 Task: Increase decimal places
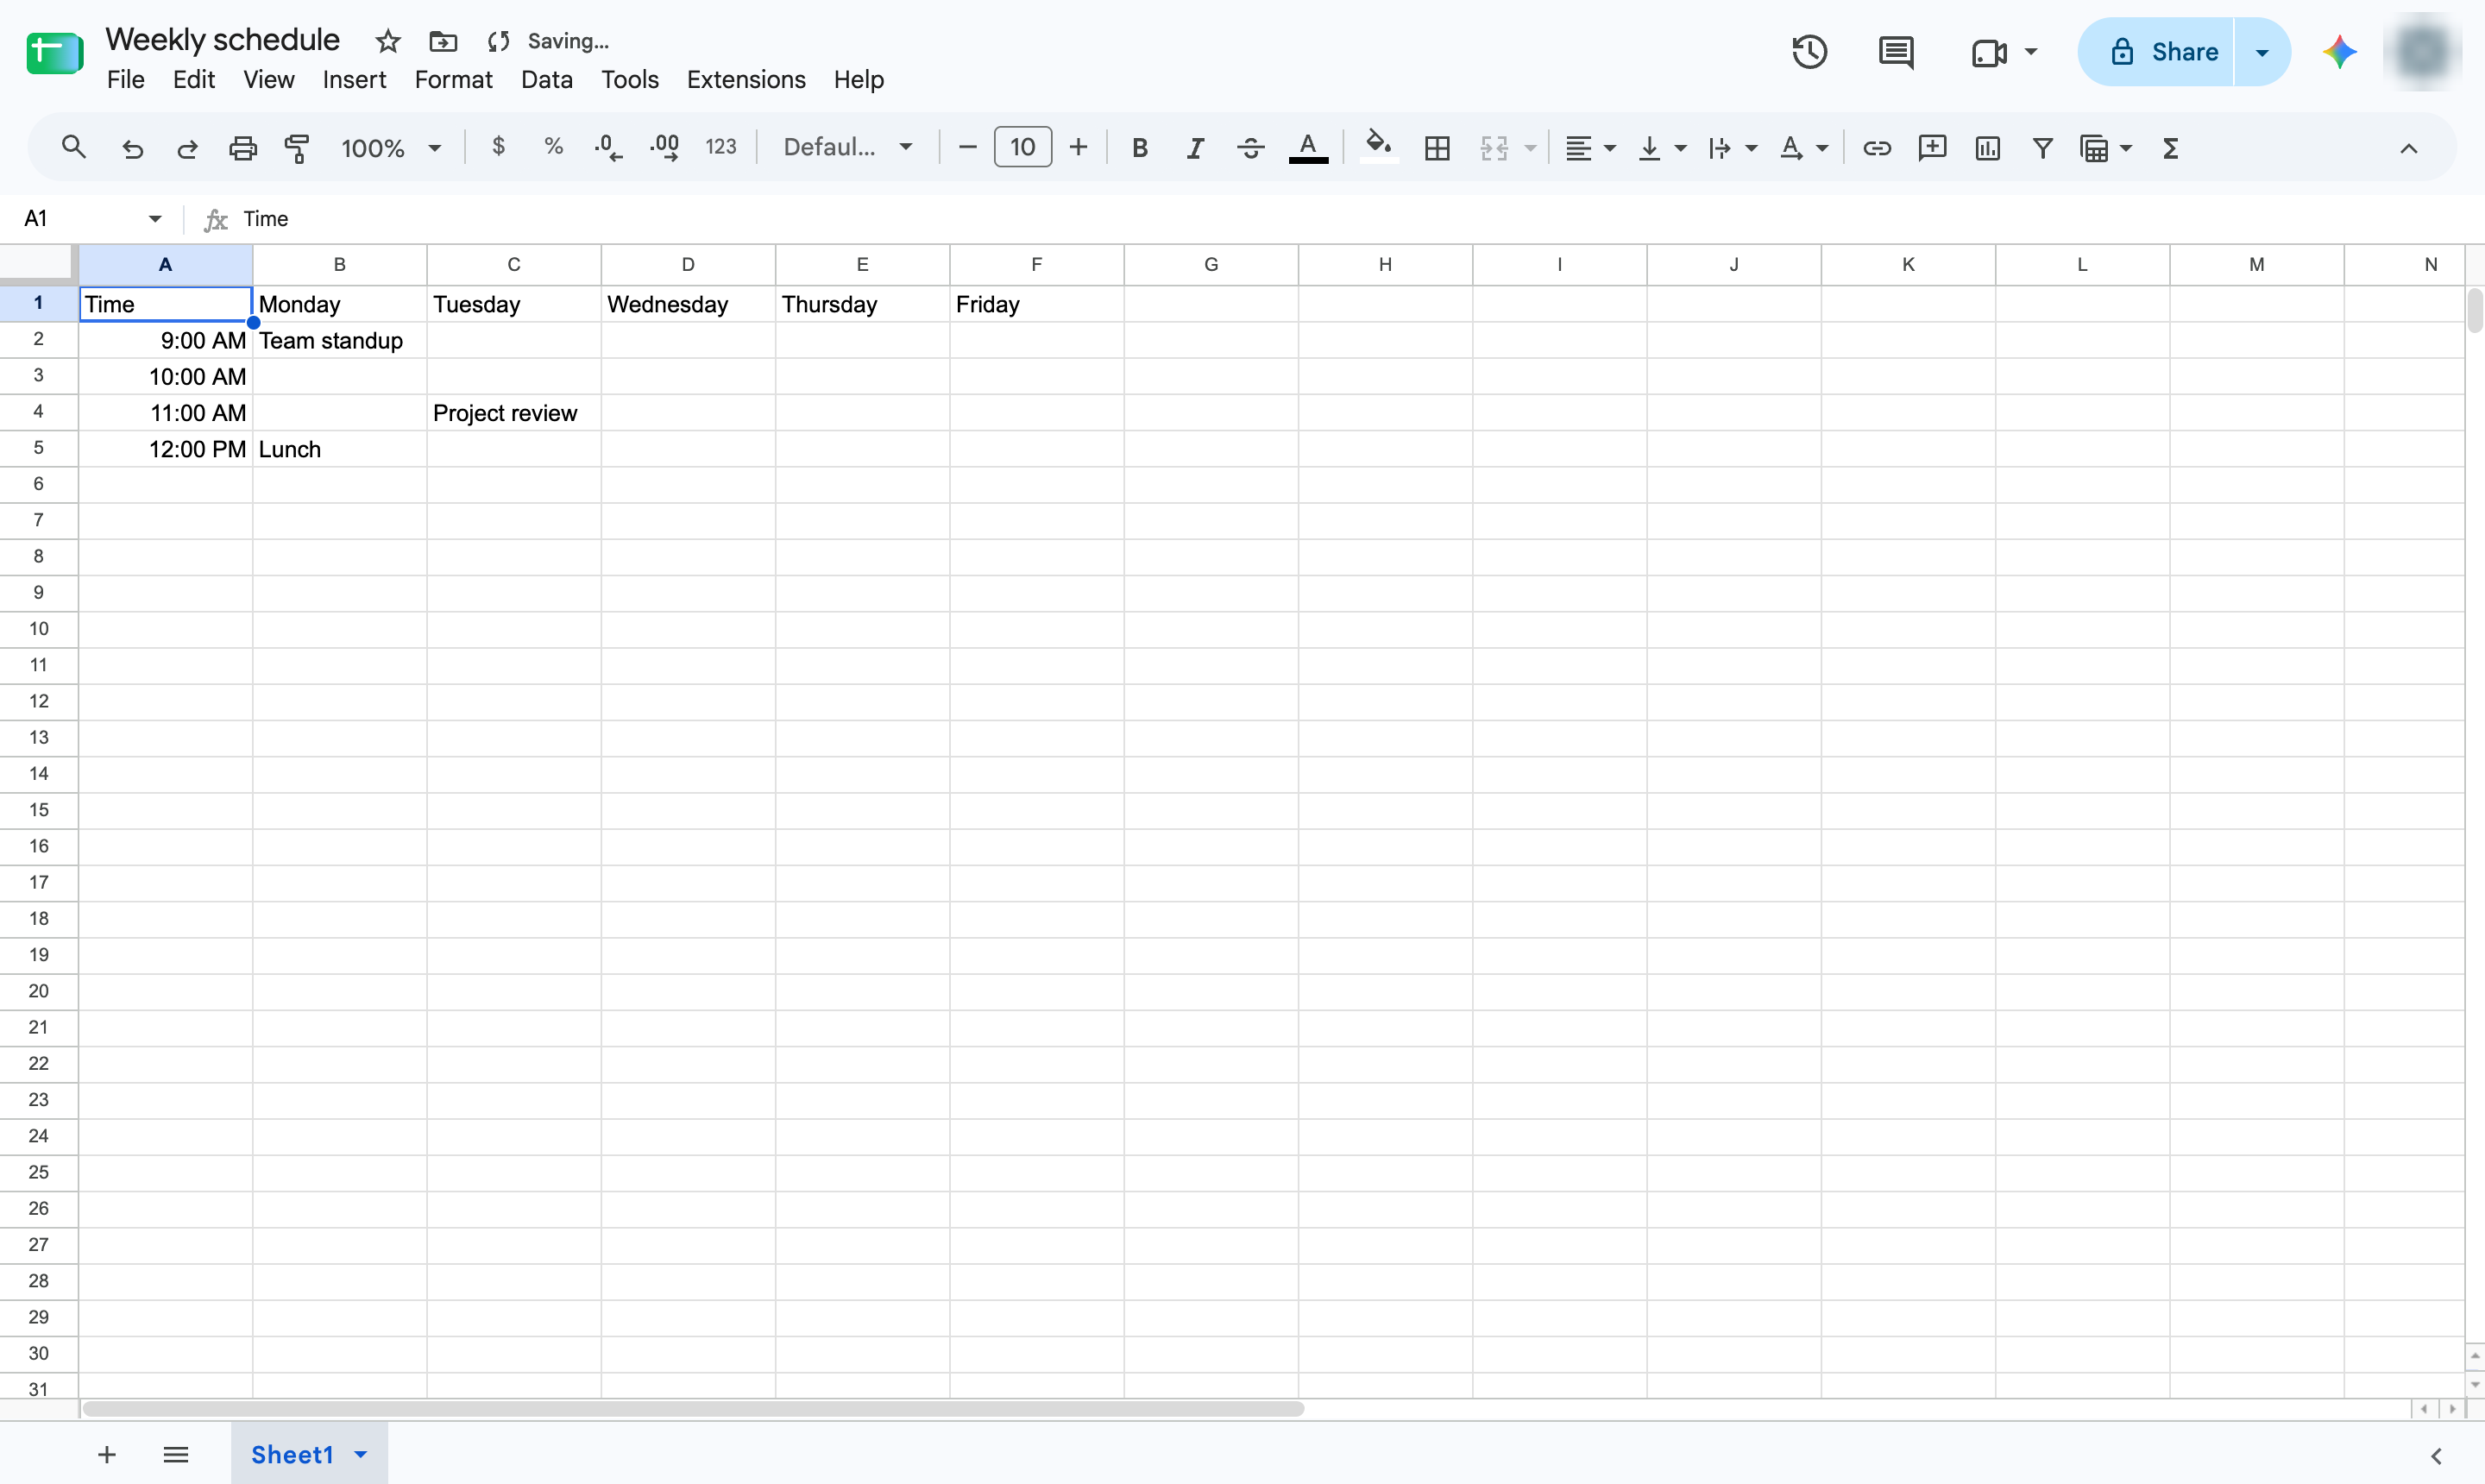click(x=664, y=148)
